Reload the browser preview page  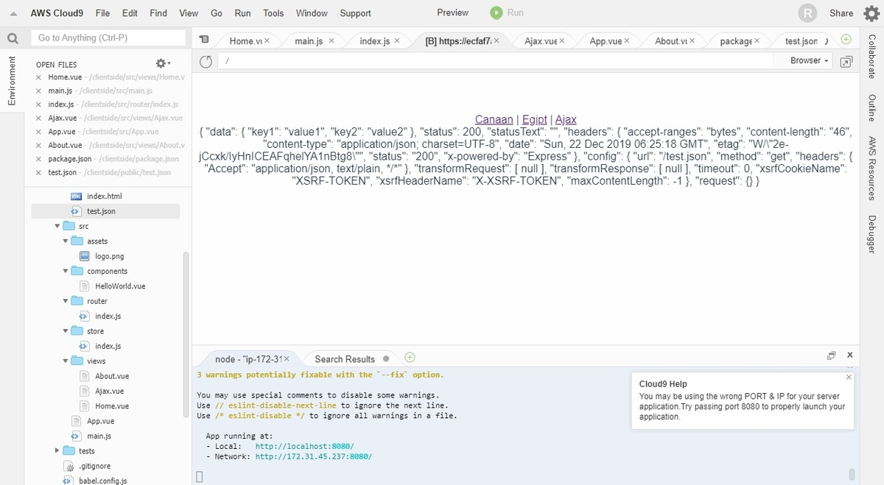[206, 61]
